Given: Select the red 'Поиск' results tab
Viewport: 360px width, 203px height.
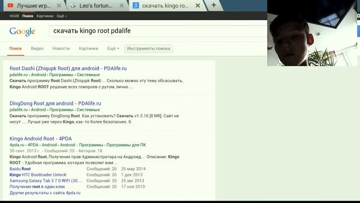Looking at the screenshot, I should [15, 48].
